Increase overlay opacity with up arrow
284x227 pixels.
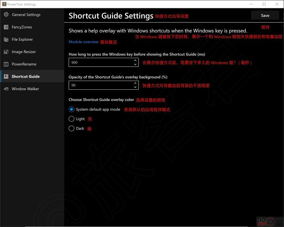point(135,83)
